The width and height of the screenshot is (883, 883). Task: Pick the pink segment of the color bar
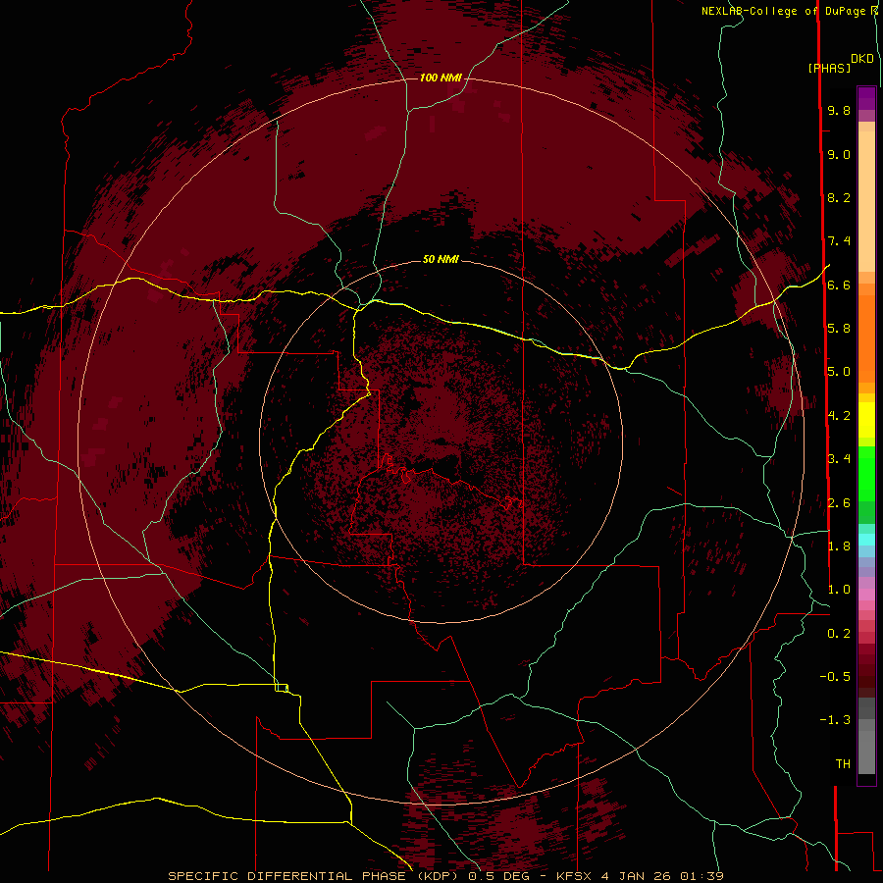click(866, 595)
